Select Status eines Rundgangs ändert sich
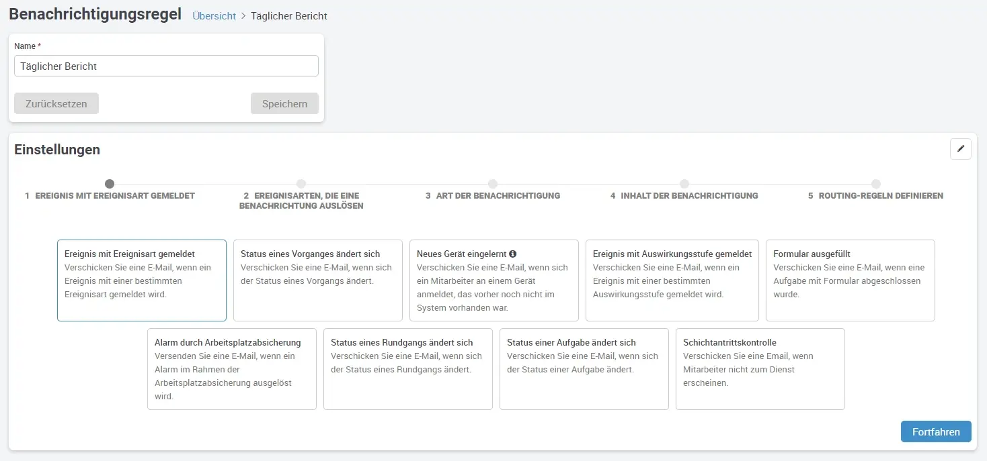The image size is (987, 461). (x=407, y=368)
